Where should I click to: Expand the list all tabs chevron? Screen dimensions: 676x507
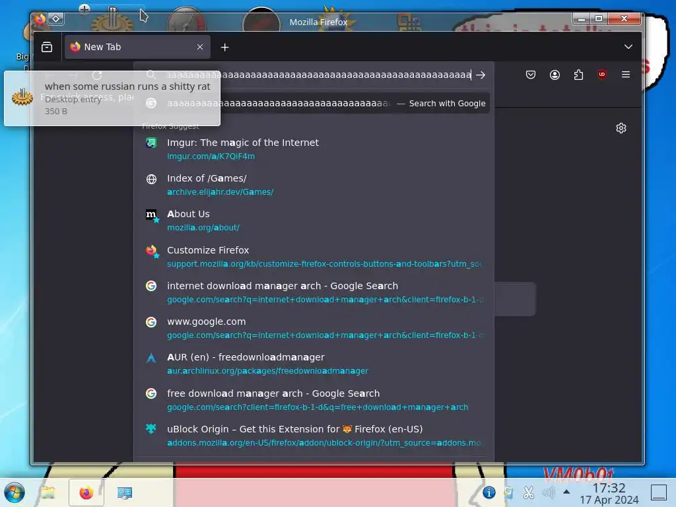click(x=628, y=47)
